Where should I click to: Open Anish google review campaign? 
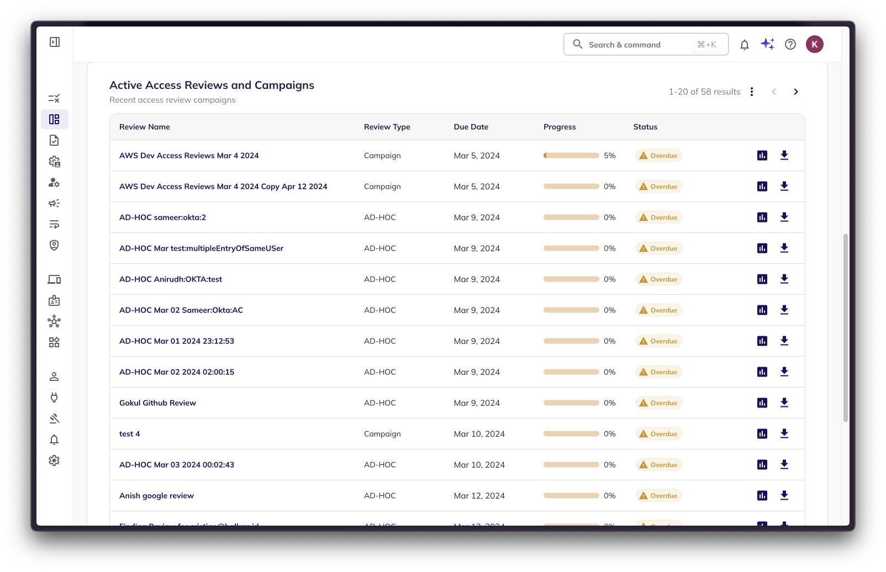[x=156, y=496]
